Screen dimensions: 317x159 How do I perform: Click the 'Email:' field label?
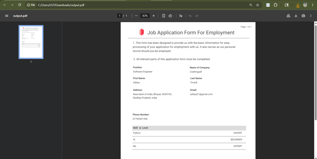(x=193, y=90)
